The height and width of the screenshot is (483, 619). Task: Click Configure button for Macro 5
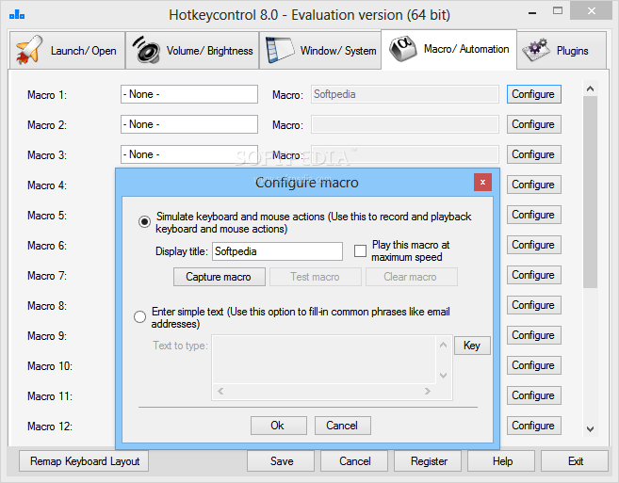(x=533, y=215)
